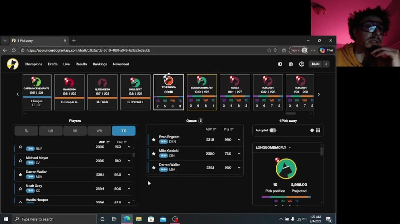The width and height of the screenshot is (400, 224).
Task: Toggle the dark mode theme icon
Action: (x=280, y=64)
